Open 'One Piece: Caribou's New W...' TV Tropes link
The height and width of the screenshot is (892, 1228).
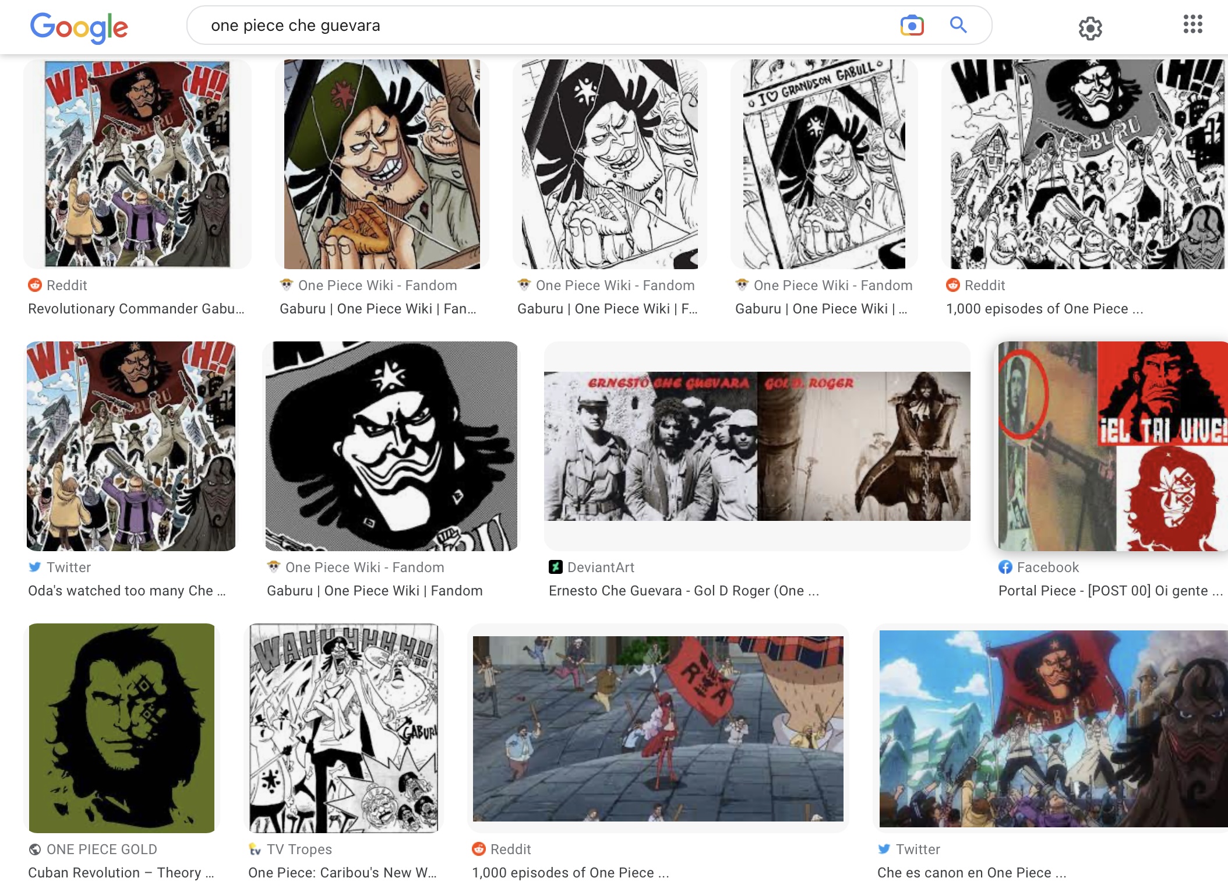[x=343, y=872]
